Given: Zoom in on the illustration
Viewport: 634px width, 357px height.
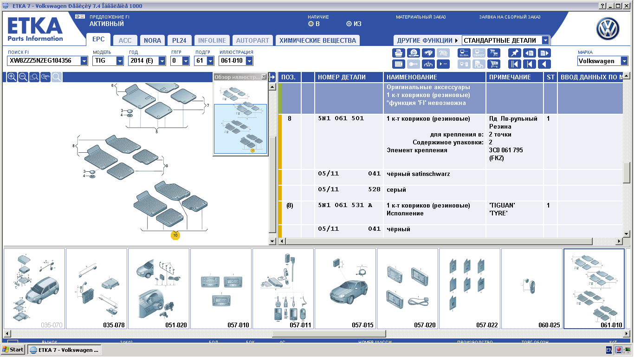Looking at the screenshot, I should [12, 77].
